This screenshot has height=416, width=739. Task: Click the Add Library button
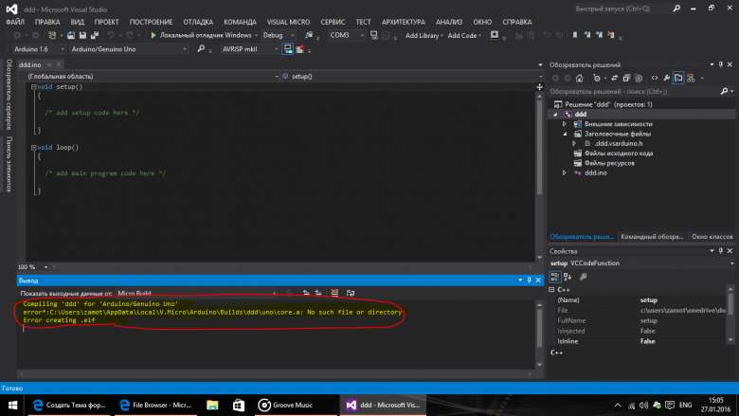(424, 35)
